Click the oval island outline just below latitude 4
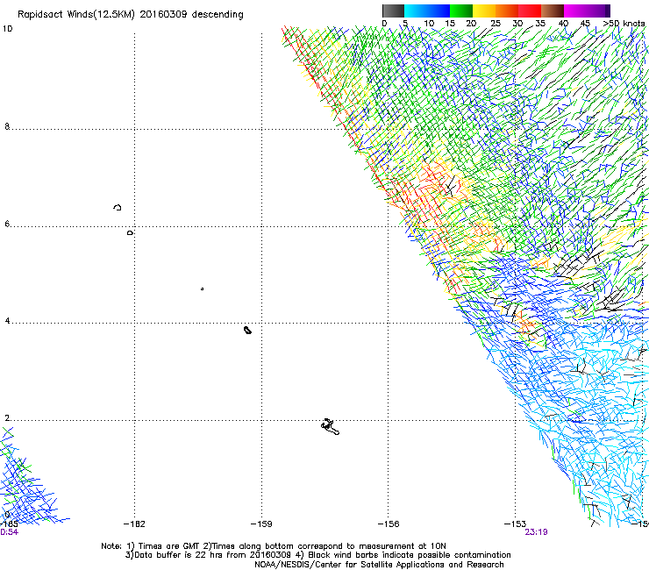649x570 pixels. click(247, 330)
